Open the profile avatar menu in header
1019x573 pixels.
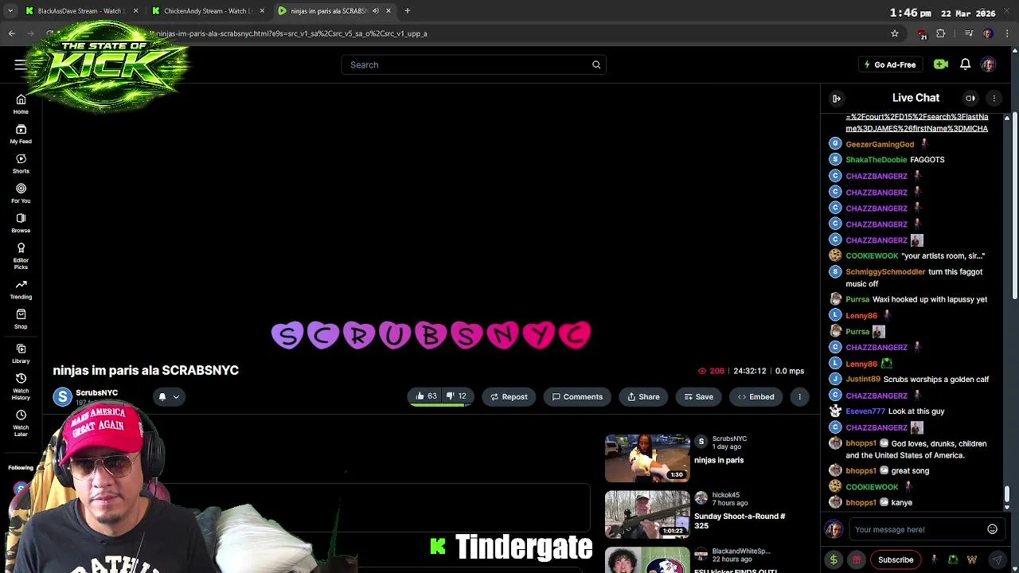coord(988,64)
